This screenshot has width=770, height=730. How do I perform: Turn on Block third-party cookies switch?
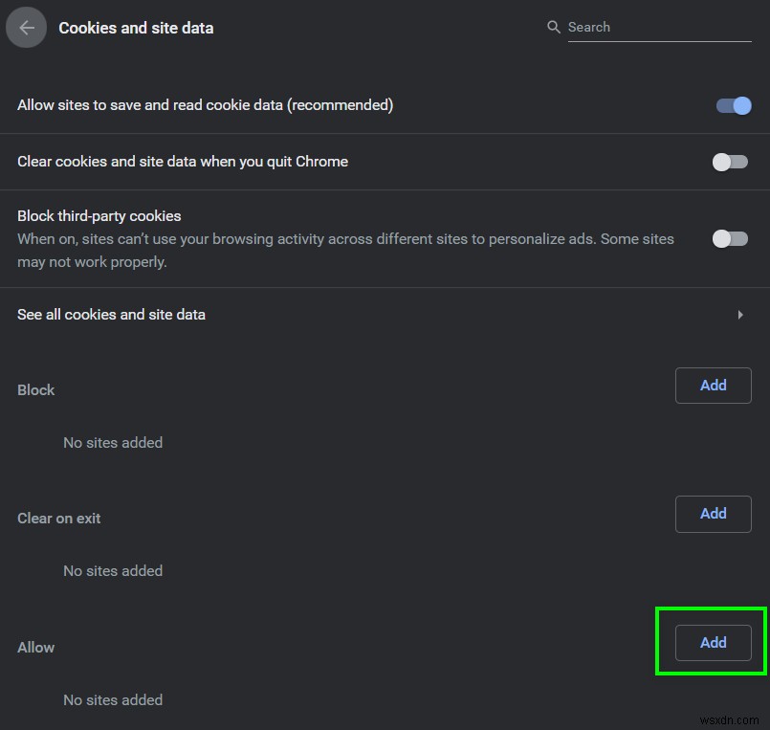730,238
